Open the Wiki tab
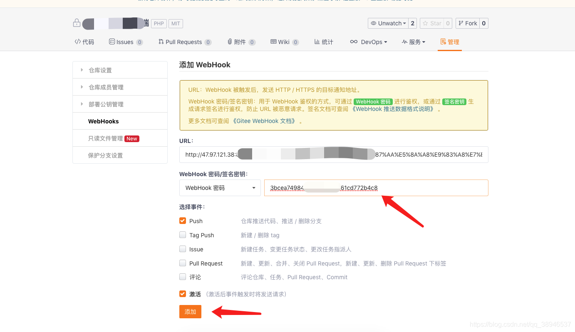 coord(285,42)
